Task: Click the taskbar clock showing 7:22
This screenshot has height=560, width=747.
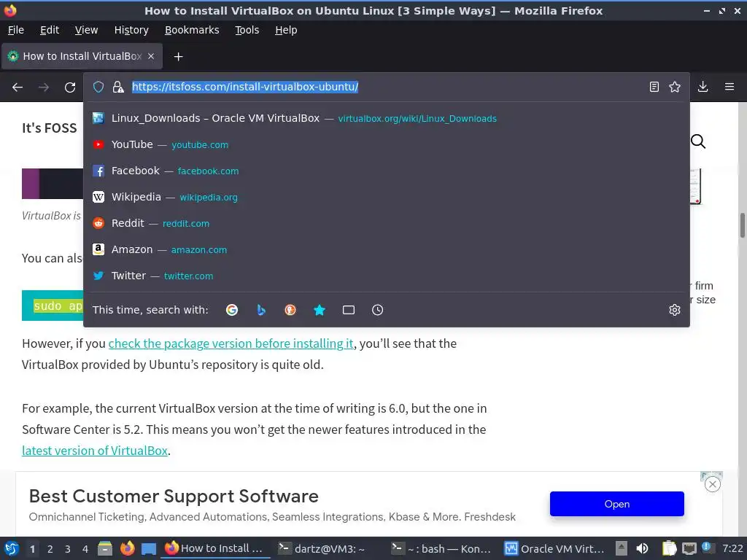Action: point(732,548)
